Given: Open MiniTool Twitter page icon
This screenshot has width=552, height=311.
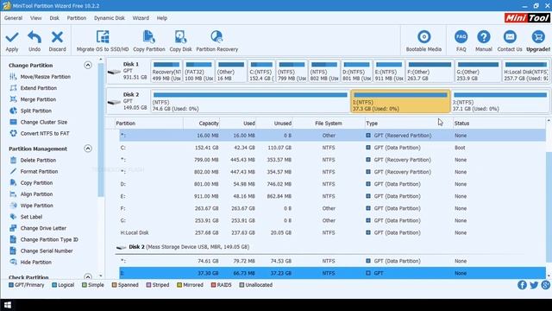Looking at the screenshot, I should (x=534, y=285).
